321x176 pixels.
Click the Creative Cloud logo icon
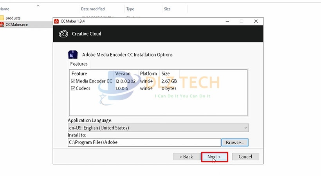pyautogui.click(x=63, y=34)
